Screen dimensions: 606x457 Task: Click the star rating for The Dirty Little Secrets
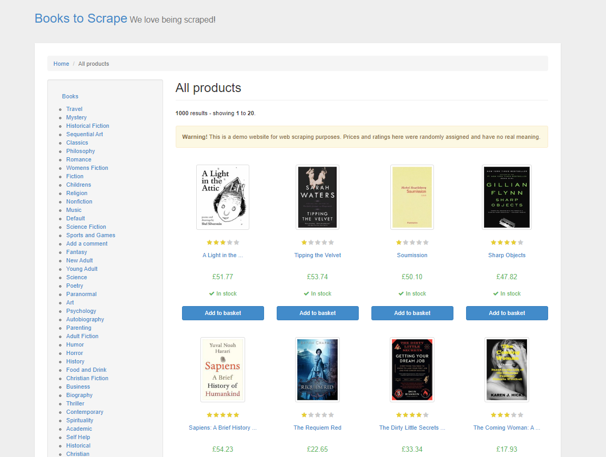[412, 414]
